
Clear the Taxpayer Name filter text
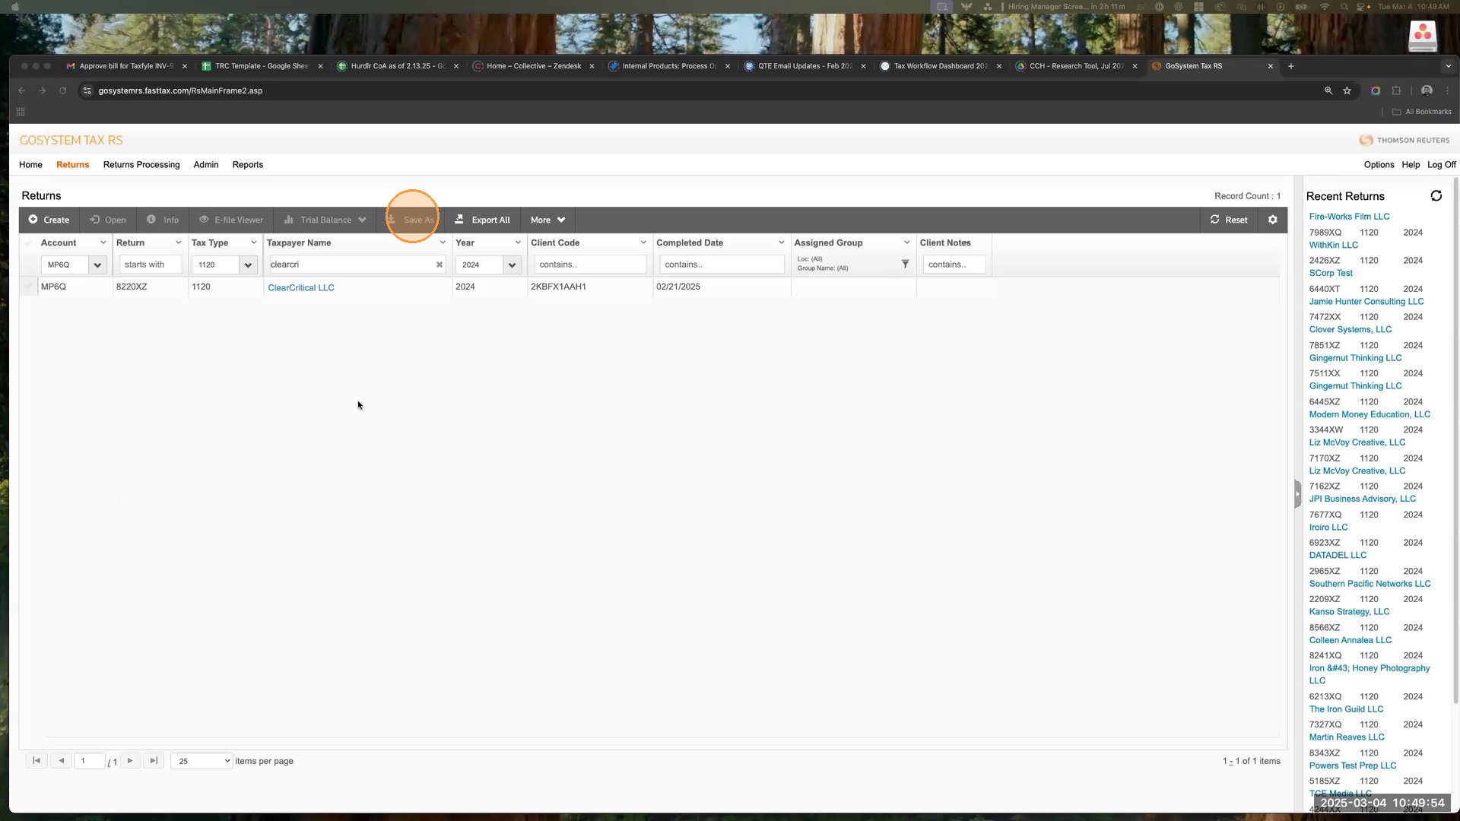point(439,265)
